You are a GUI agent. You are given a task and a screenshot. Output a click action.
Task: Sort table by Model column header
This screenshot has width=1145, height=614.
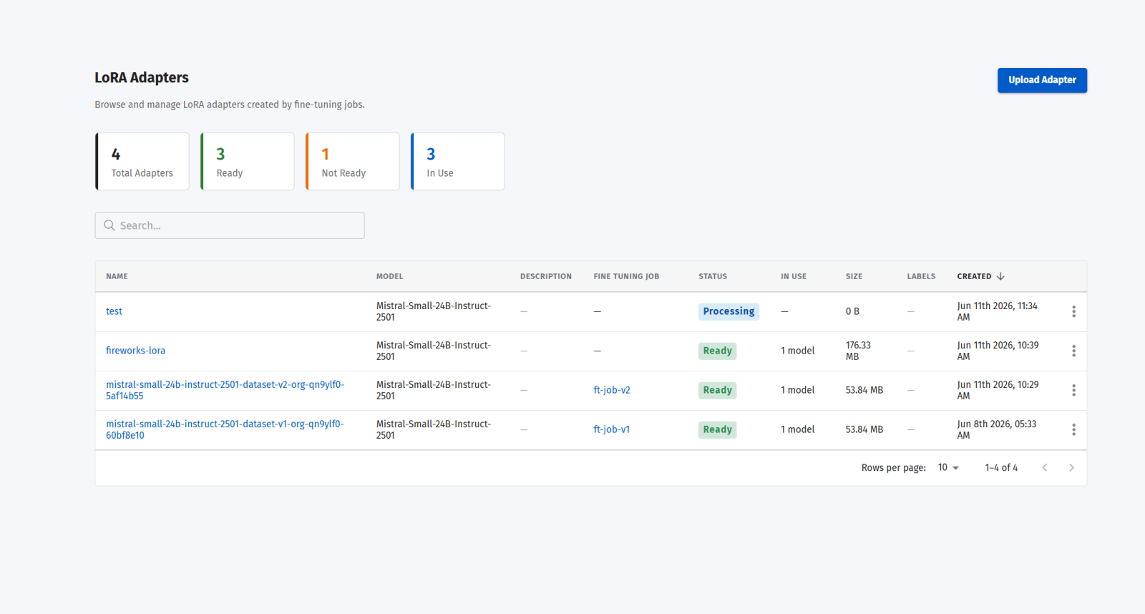(x=390, y=276)
